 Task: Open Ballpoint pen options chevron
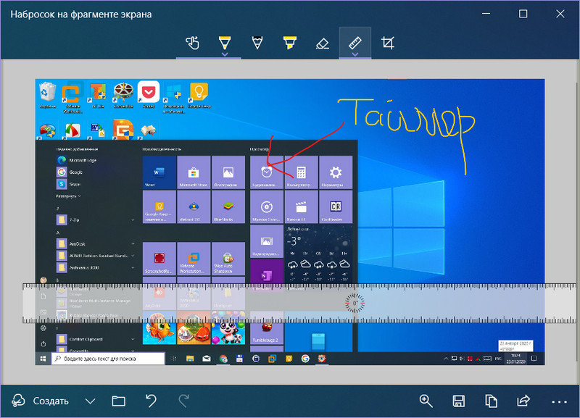pyautogui.click(x=225, y=54)
